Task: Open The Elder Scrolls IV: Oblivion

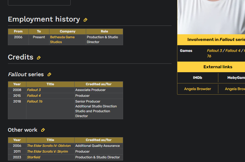Action: pos(49,146)
